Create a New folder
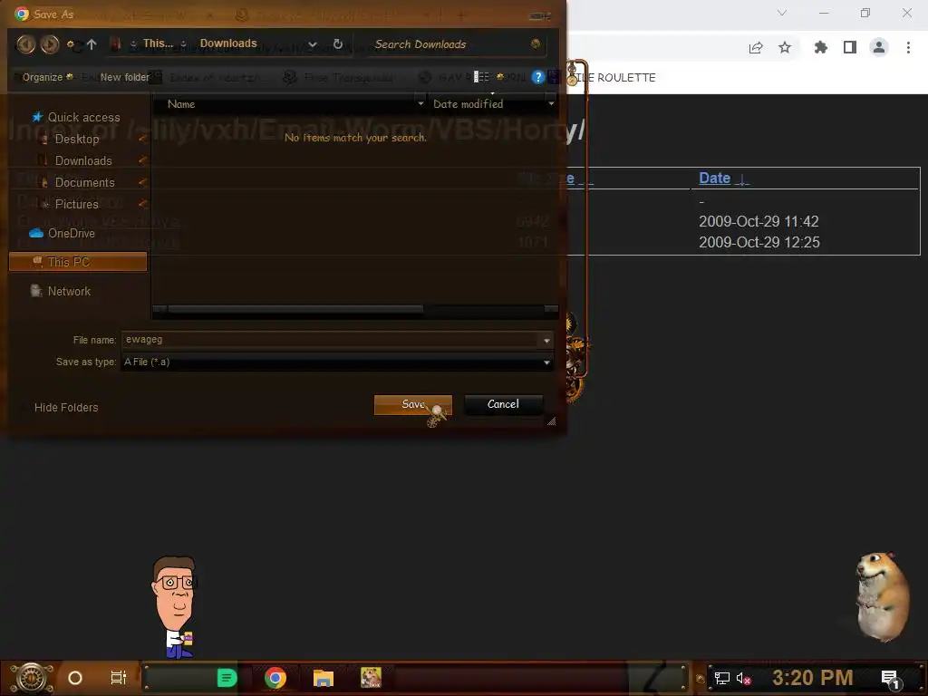928x696 pixels. tap(125, 77)
